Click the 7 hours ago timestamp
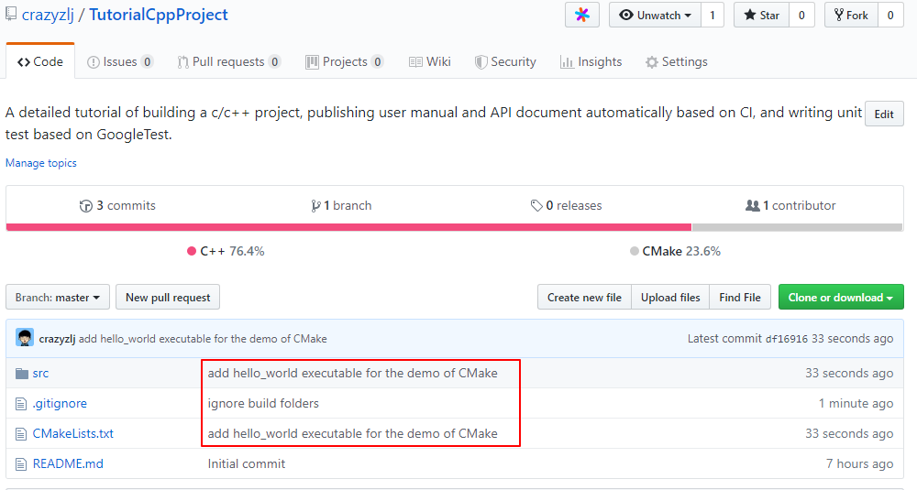Screen dimensions: 917x490 [x=860, y=464]
